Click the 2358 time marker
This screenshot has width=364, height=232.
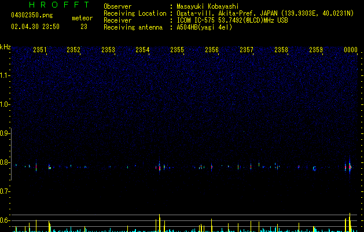(x=281, y=49)
